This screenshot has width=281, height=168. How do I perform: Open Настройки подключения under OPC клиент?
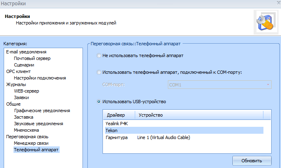coord(40,78)
